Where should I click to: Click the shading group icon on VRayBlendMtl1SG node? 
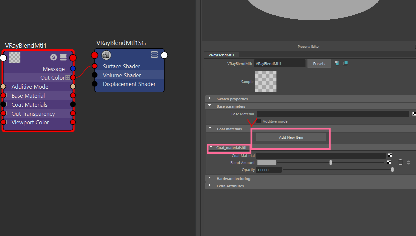click(106, 55)
